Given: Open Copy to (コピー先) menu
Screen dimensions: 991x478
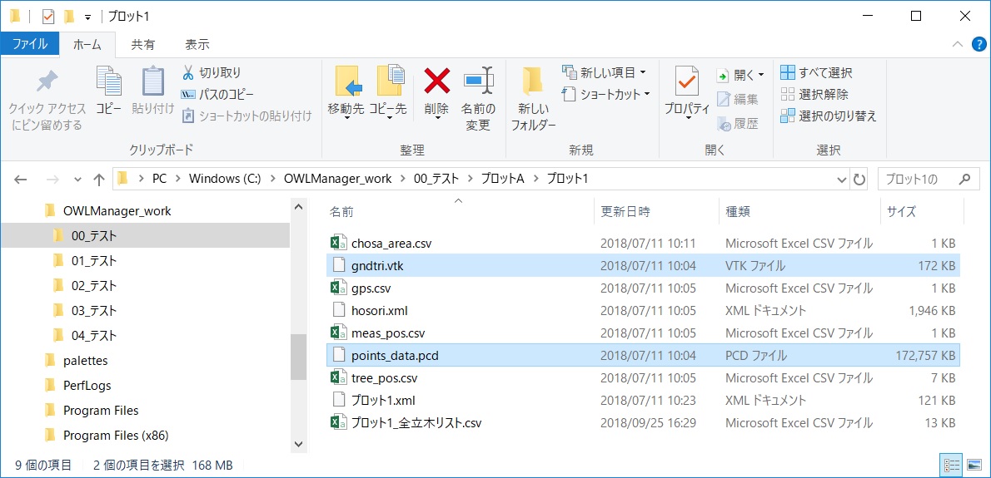Looking at the screenshot, I should pos(387,95).
